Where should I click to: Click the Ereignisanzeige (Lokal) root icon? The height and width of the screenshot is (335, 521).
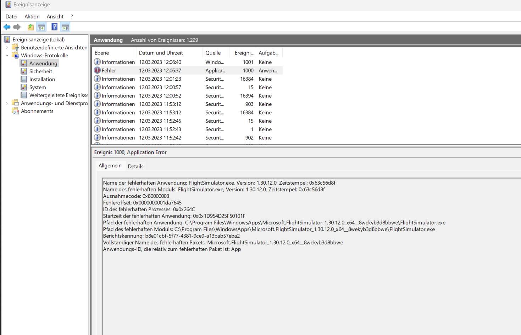(x=7, y=39)
